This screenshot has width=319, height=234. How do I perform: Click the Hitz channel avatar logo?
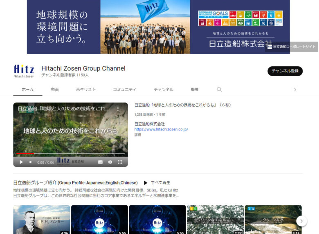(24, 71)
